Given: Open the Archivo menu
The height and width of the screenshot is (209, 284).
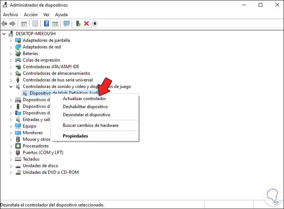Looking at the screenshot, I should click(x=11, y=15).
